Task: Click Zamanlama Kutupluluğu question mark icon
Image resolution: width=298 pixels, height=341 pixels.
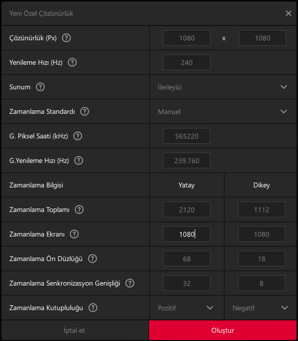Action: click(x=93, y=308)
